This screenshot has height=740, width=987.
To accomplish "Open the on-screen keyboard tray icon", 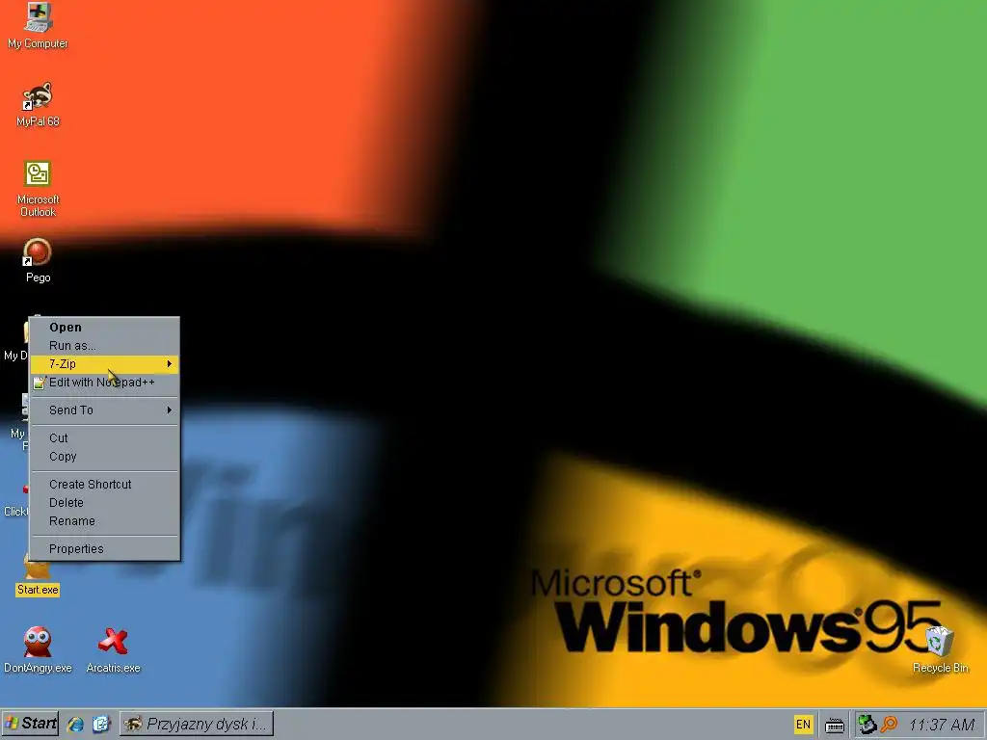I will (835, 726).
